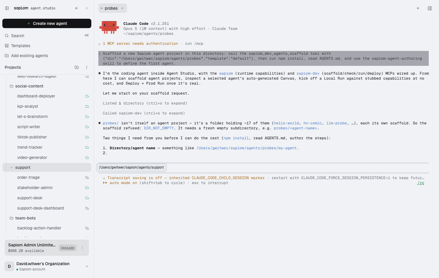Image resolution: width=439 pixels, height=278 pixels.
Task: Click the Sapiom Admin Unlimited plan card
Action: pos(47,248)
